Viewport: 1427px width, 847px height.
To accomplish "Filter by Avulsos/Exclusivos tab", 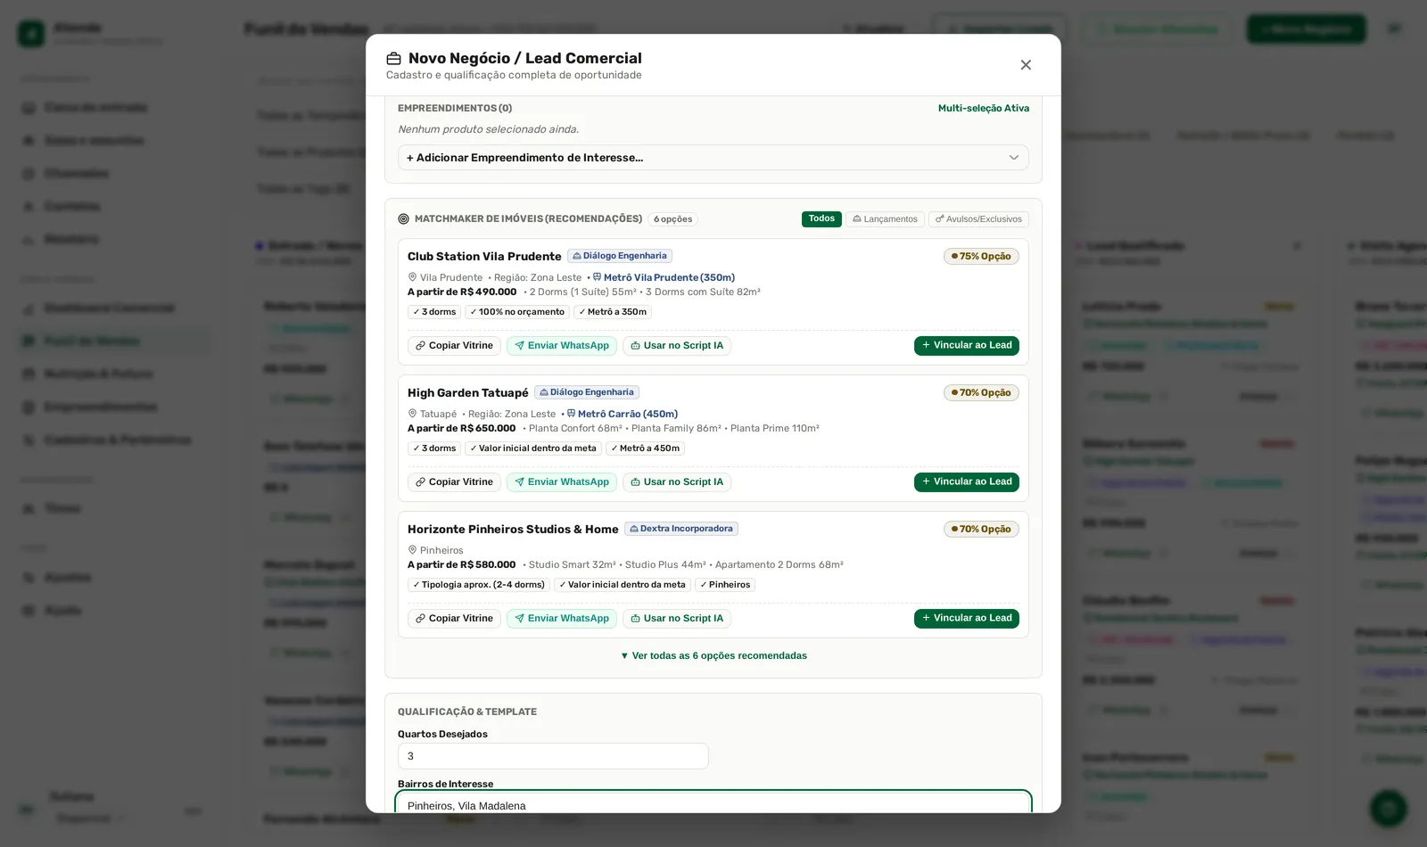I will tap(978, 219).
